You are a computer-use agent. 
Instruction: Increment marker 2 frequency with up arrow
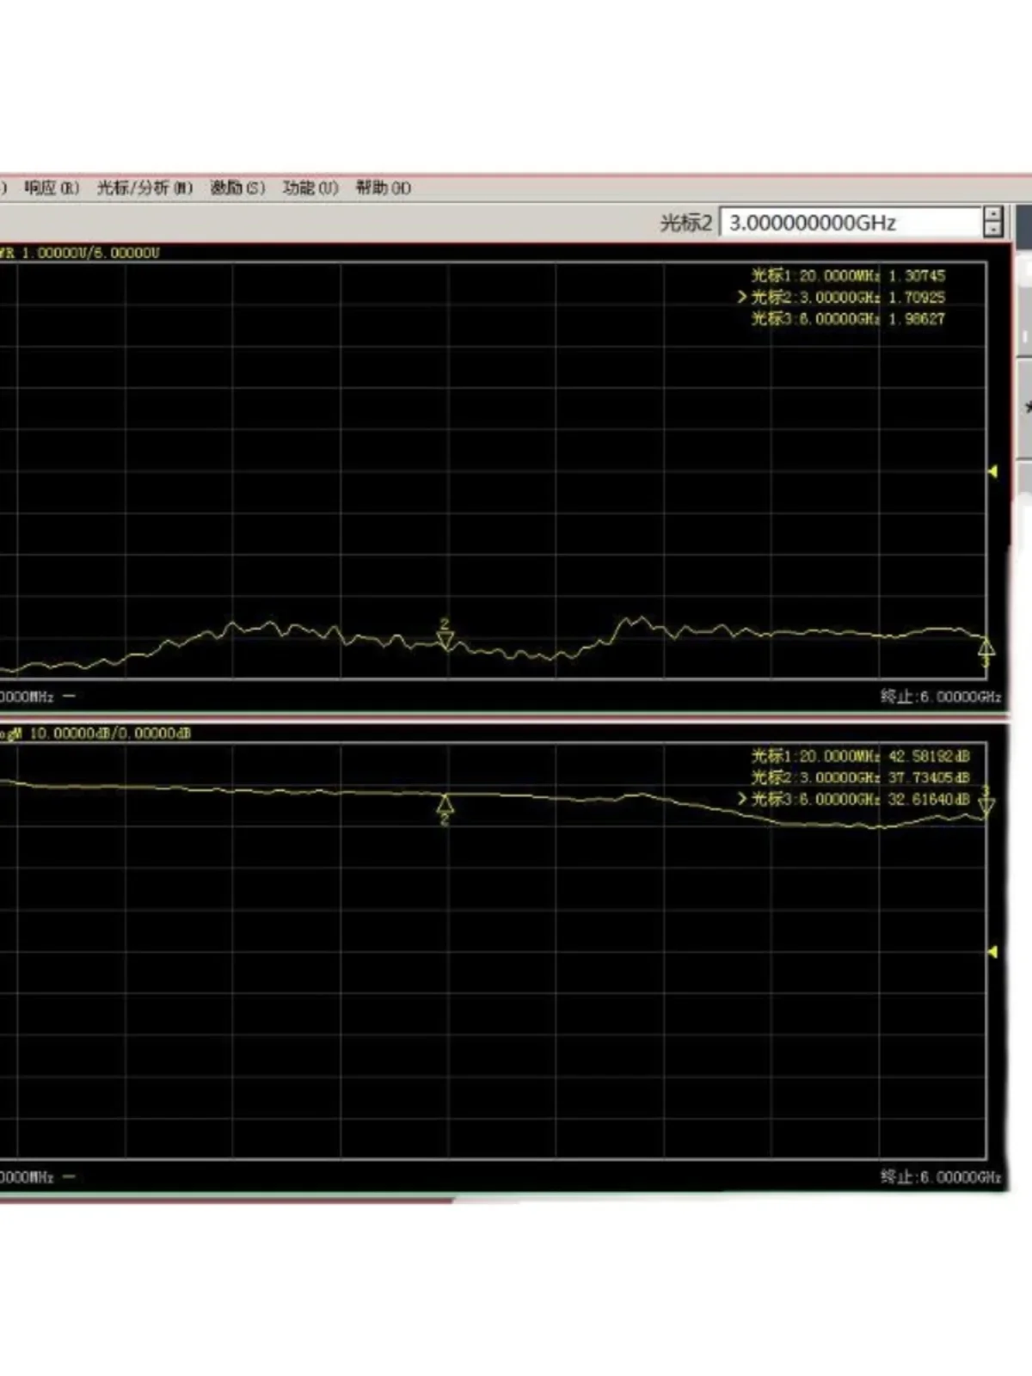point(993,214)
